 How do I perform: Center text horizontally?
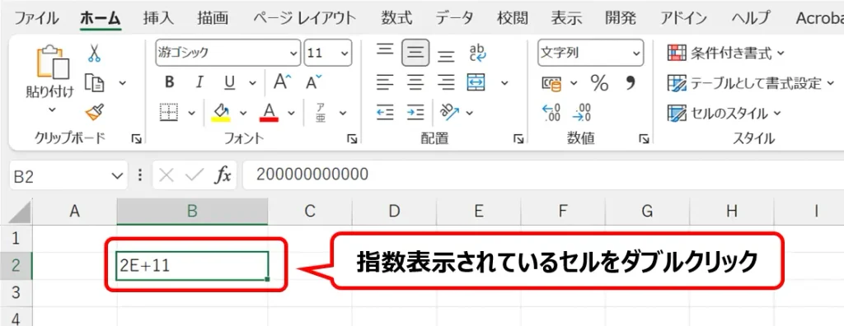pyautogui.click(x=415, y=82)
